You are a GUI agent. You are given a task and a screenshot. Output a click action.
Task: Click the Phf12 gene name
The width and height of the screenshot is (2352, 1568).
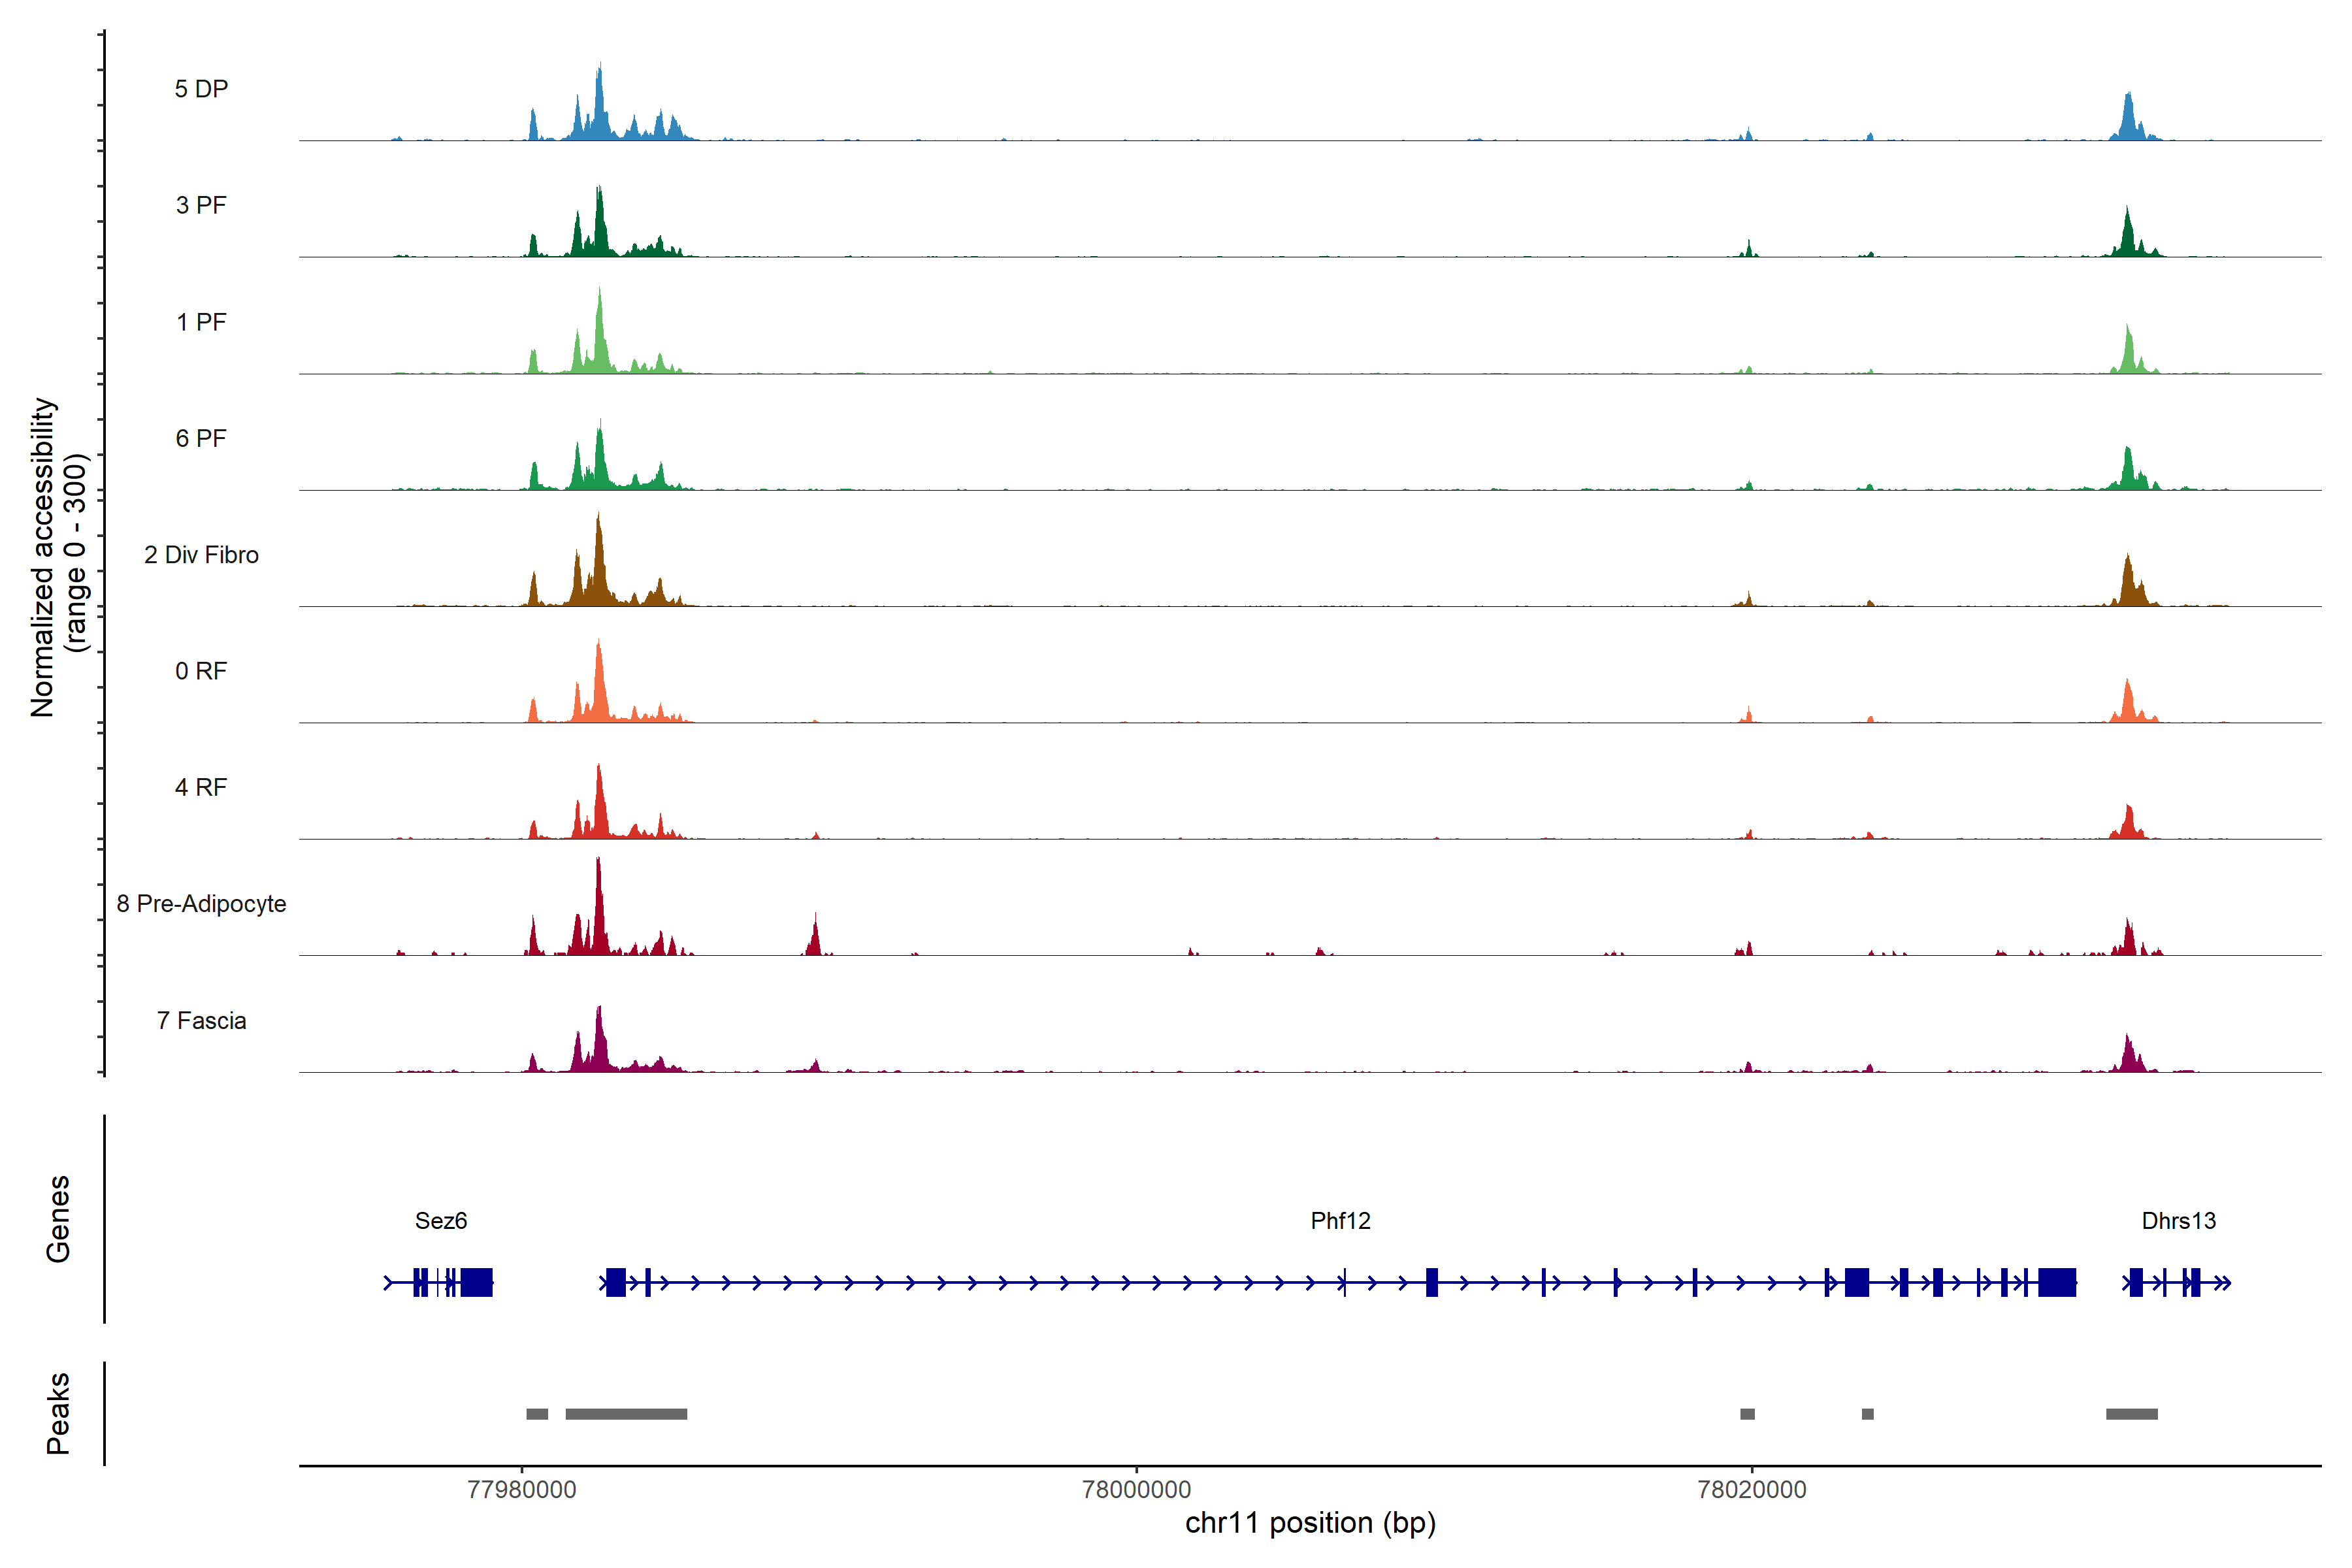point(1340,1220)
